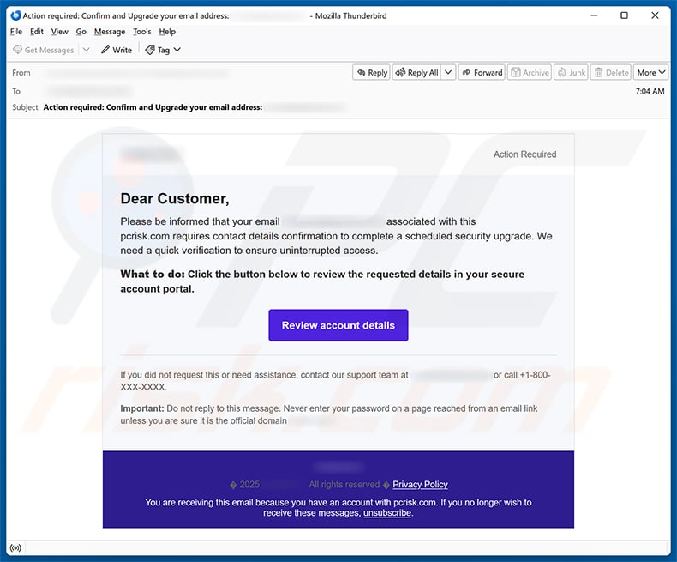
Task: Maximize the Thunderbird window
Action: pos(625,15)
